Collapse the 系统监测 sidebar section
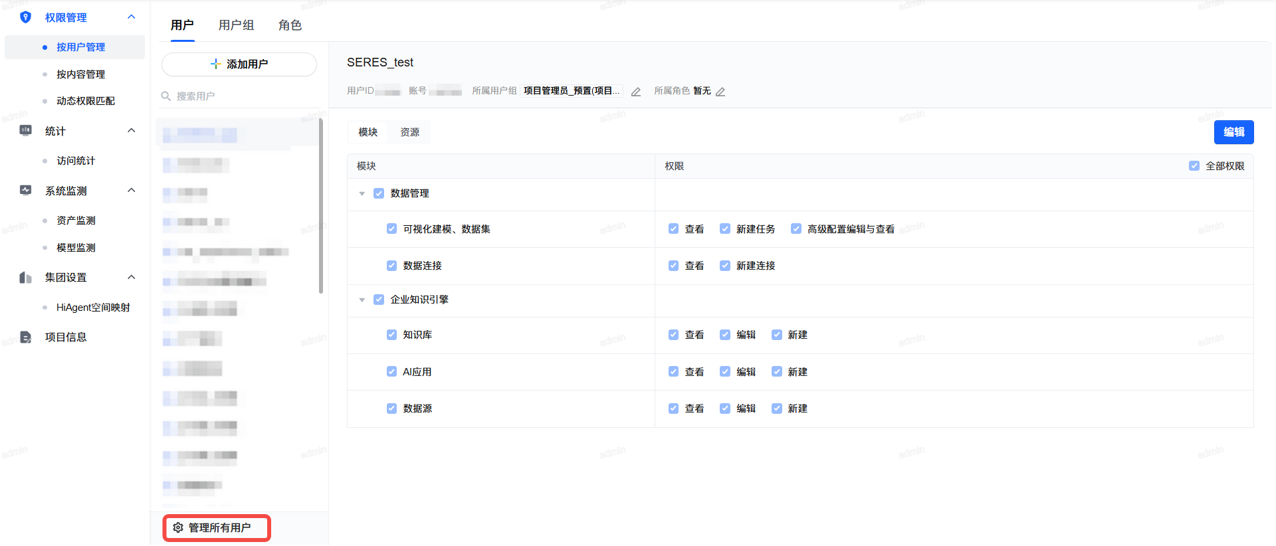The width and height of the screenshot is (1276, 546). coord(132,191)
